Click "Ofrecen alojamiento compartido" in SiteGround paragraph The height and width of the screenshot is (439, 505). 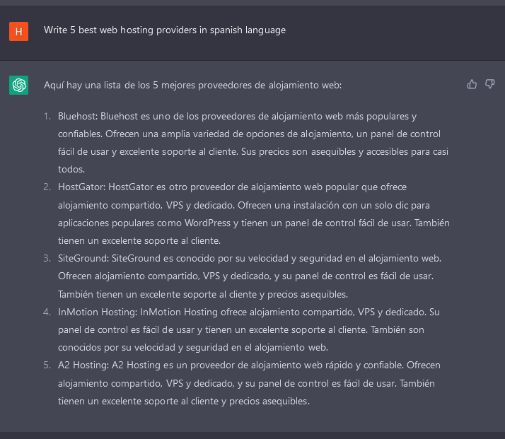pos(129,276)
